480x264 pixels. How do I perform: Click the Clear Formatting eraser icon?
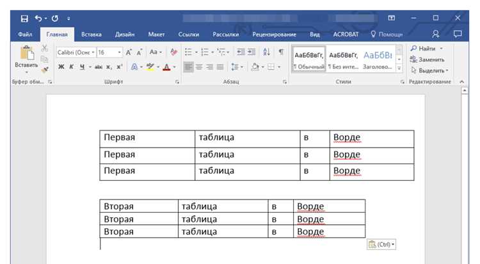(173, 52)
